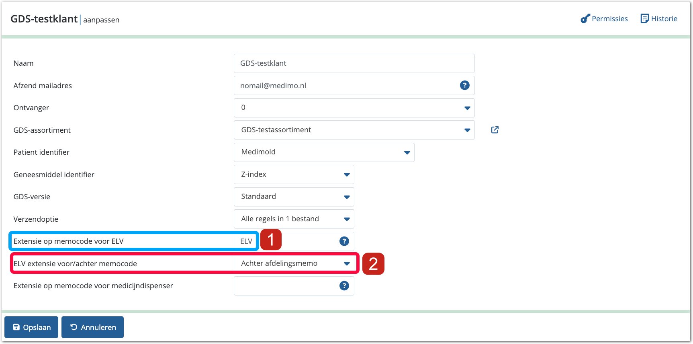Click the medicijndispenser memocode extension input
The height and width of the screenshot is (344, 693).
click(x=286, y=286)
